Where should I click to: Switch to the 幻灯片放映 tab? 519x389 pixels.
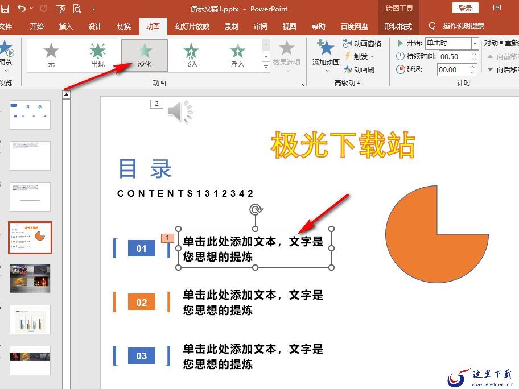(192, 27)
